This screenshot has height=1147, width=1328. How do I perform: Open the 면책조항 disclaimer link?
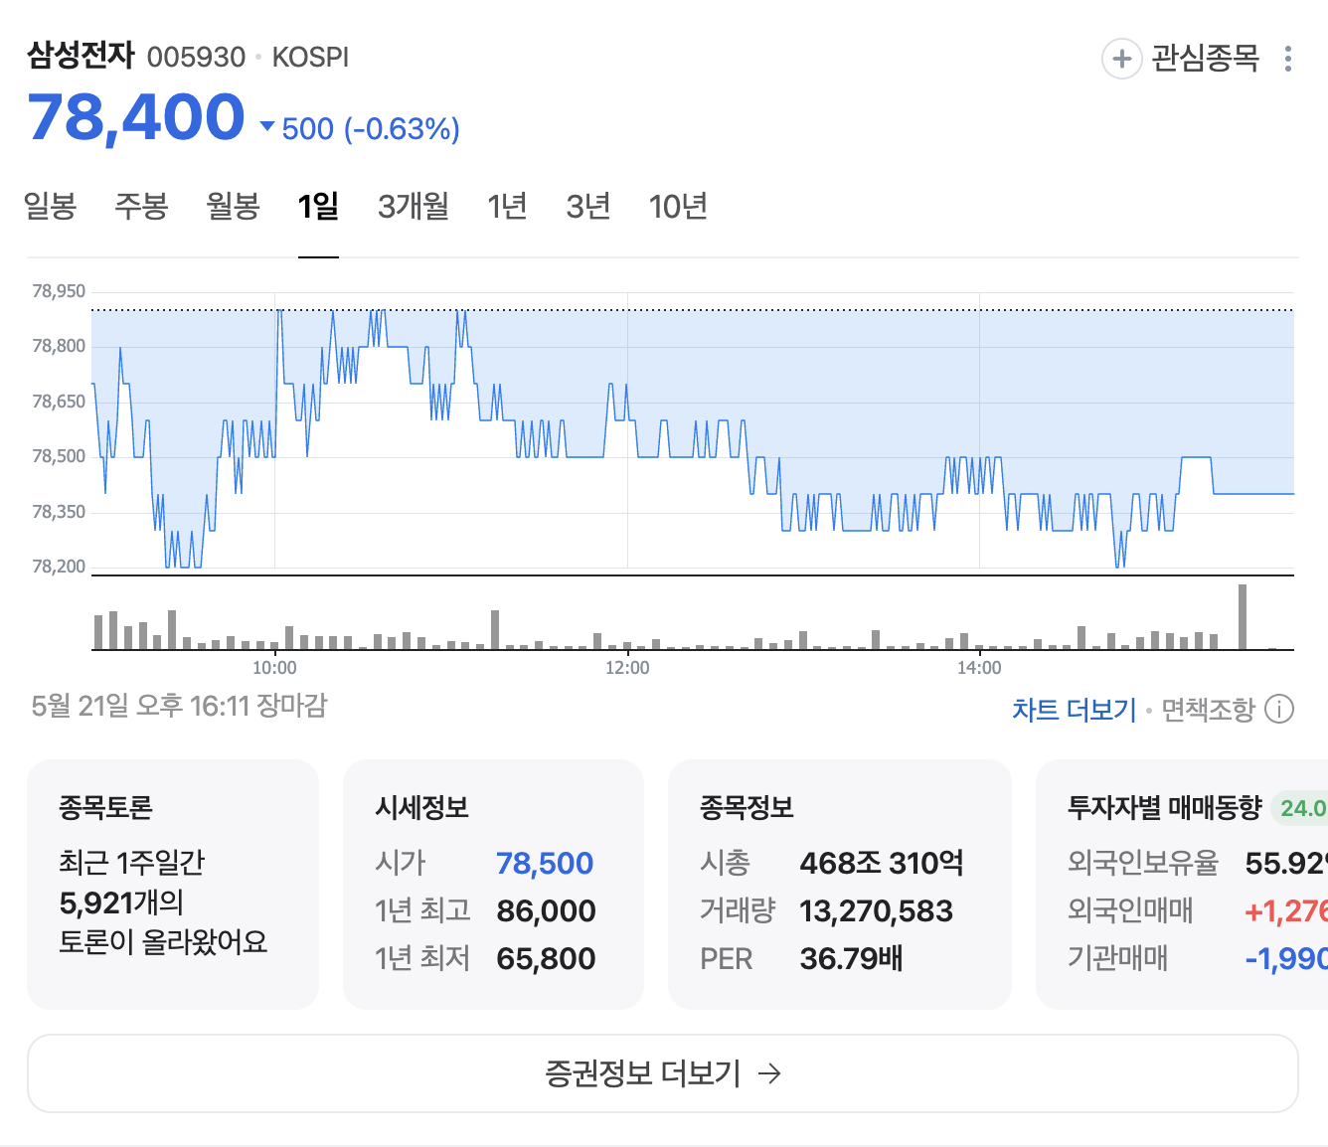[x=1209, y=710]
